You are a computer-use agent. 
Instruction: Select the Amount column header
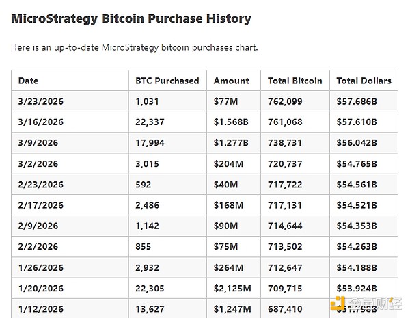tap(232, 81)
